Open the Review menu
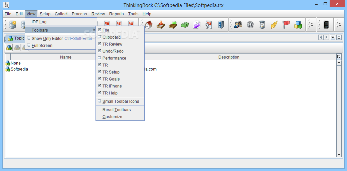 coord(98,14)
